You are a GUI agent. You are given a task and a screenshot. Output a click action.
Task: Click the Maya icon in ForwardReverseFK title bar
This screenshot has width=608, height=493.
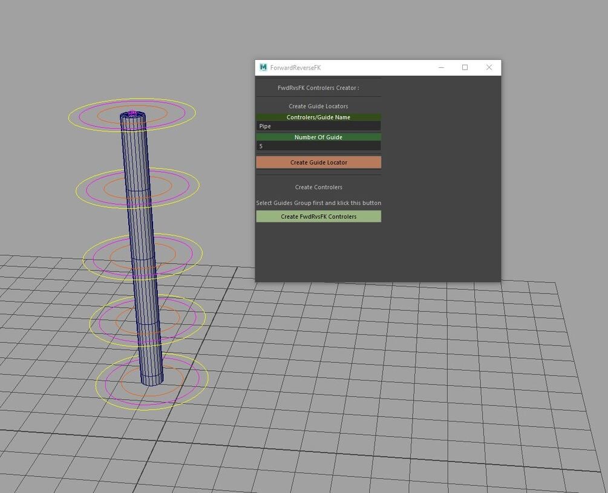click(x=263, y=67)
